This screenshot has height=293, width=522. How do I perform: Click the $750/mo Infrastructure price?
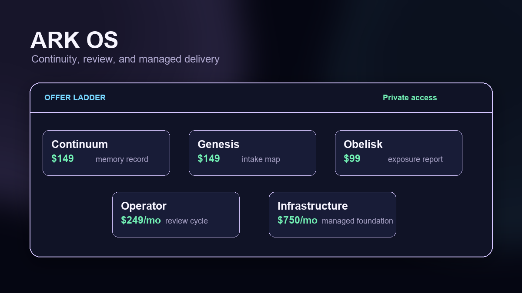tap(298, 221)
